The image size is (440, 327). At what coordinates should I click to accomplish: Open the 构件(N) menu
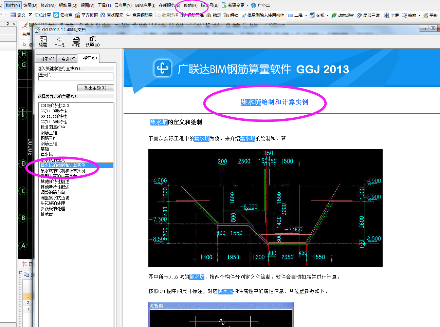pyautogui.click(x=13, y=5)
